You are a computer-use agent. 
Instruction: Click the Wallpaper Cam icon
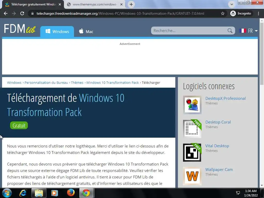pos(192,176)
